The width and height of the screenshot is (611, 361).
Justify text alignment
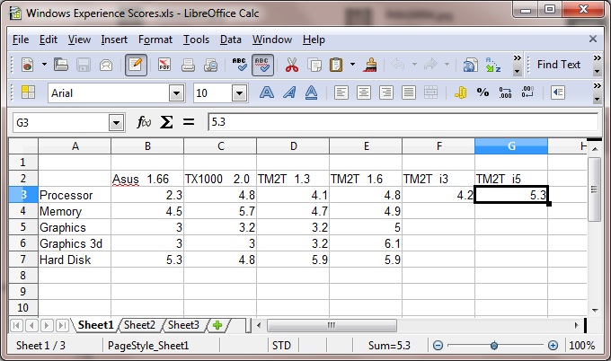pos(408,92)
